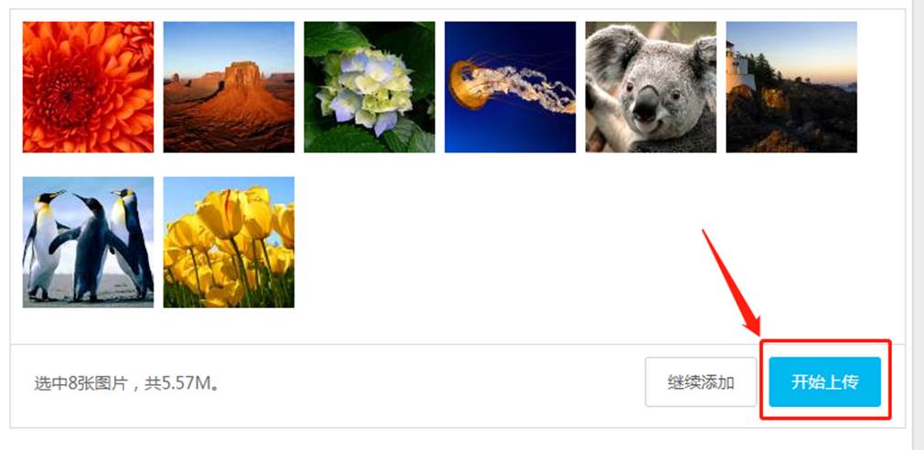Click the white lighthouse building in the thumbnail
The width and height of the screenshot is (924, 450).
pyautogui.click(x=737, y=67)
